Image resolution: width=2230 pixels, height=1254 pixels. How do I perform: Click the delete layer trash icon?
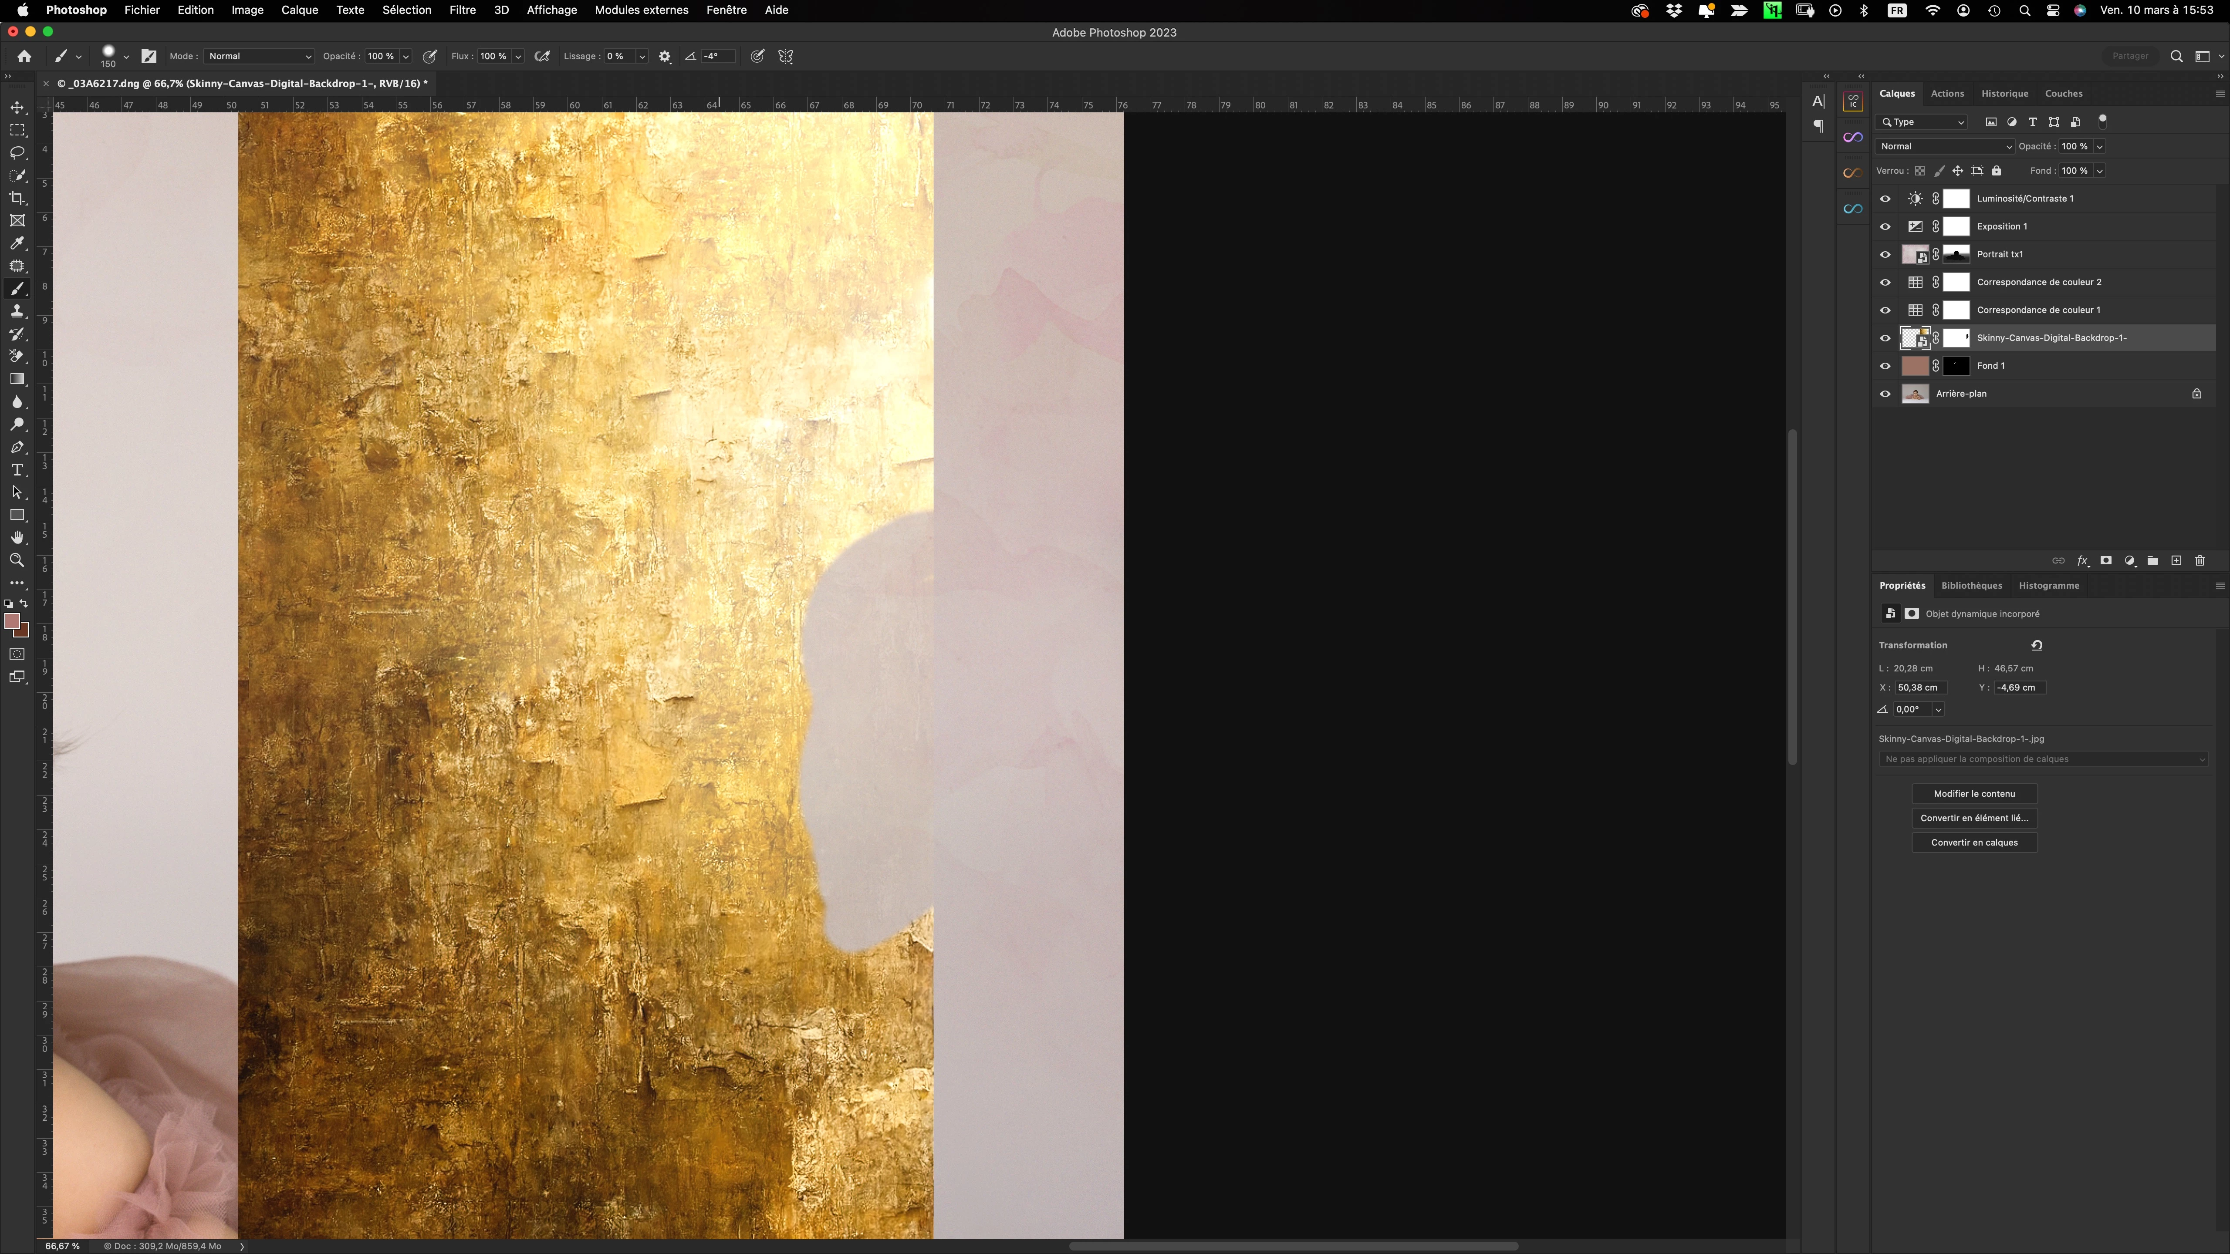(x=2200, y=561)
